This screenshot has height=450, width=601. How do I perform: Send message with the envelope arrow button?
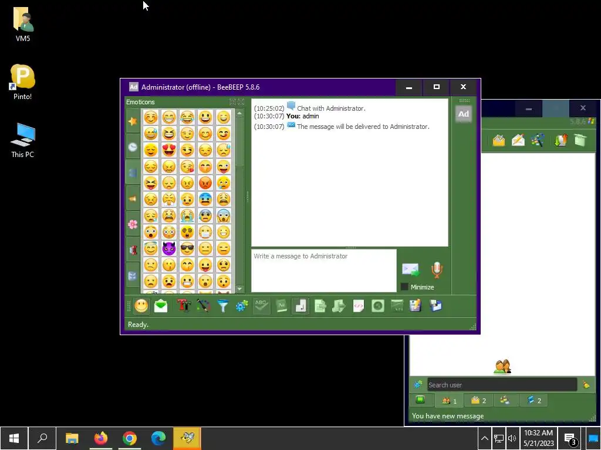coord(410,270)
